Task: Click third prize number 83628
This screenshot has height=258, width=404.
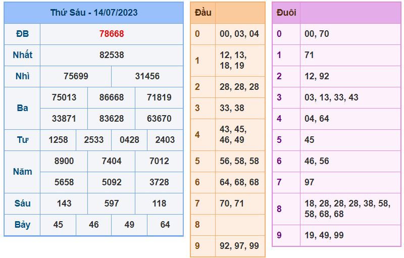Action: pos(112,119)
